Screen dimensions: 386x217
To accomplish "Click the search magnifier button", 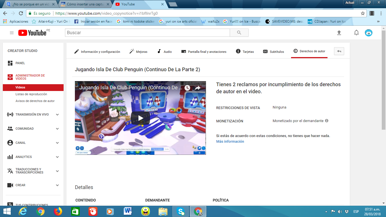I will click(x=239, y=33).
